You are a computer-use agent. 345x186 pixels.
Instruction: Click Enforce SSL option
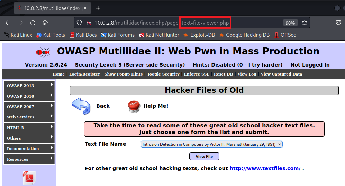(x=197, y=74)
